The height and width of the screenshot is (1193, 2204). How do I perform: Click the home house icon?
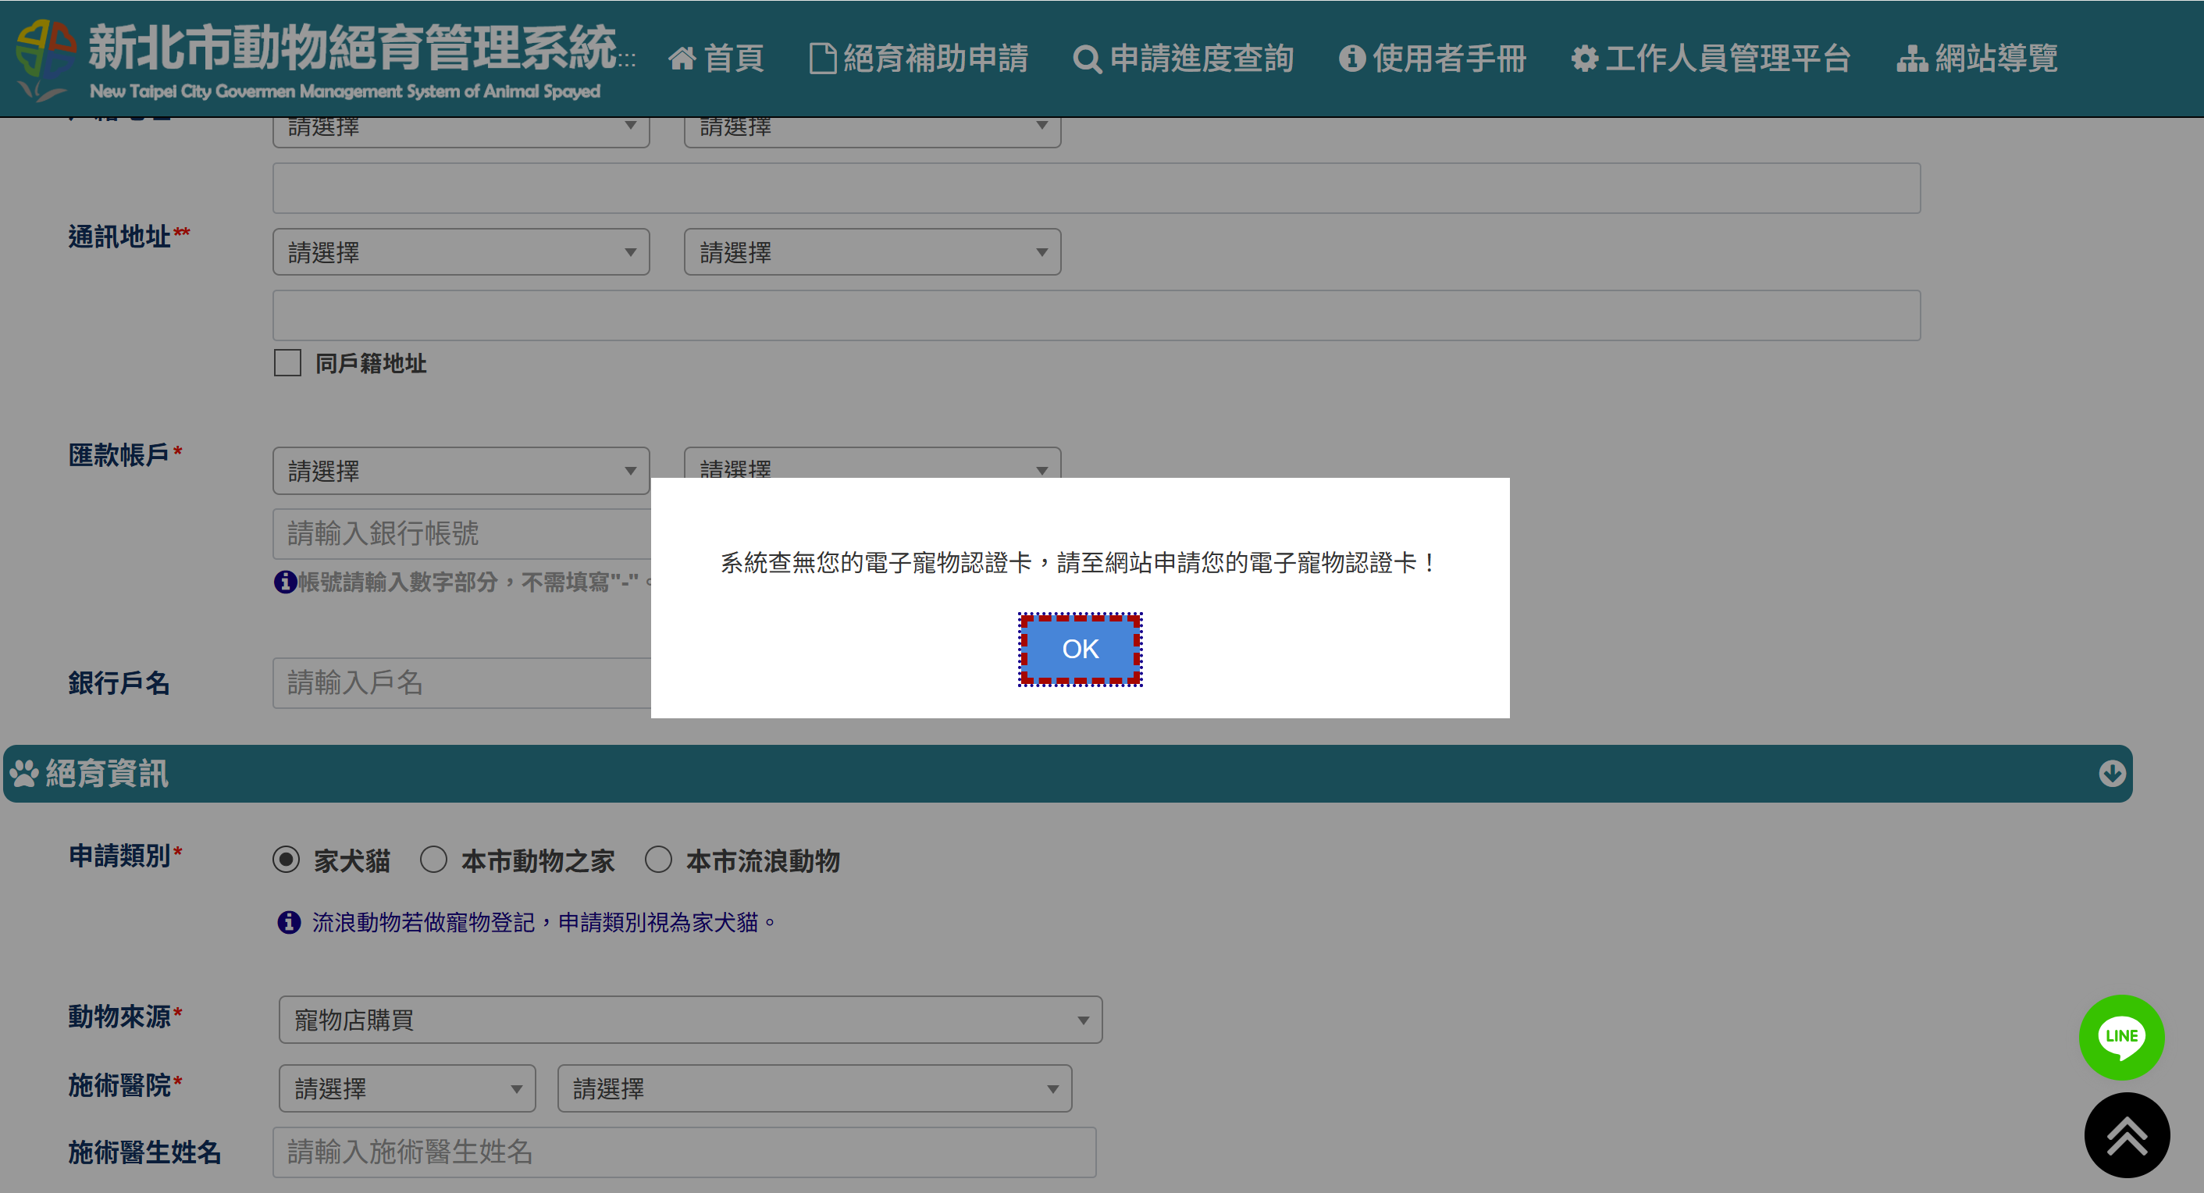click(682, 59)
